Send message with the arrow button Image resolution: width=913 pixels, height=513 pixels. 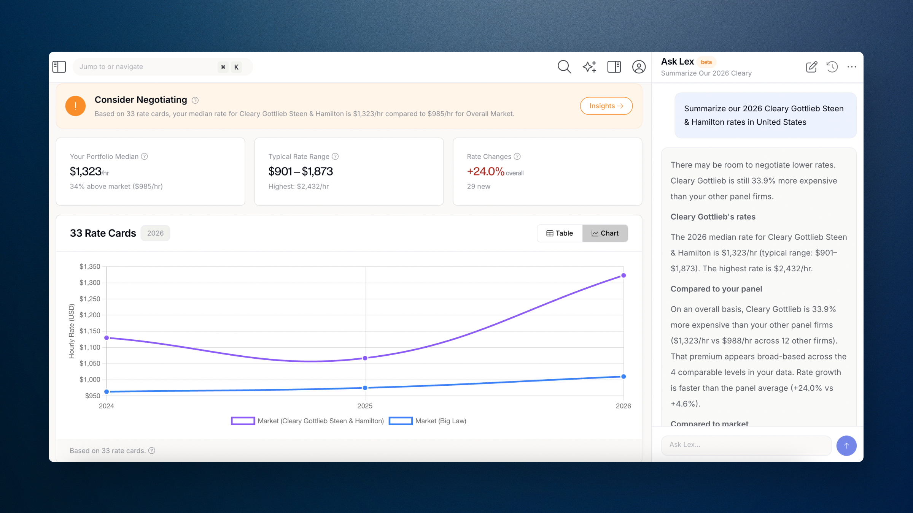pos(846,445)
